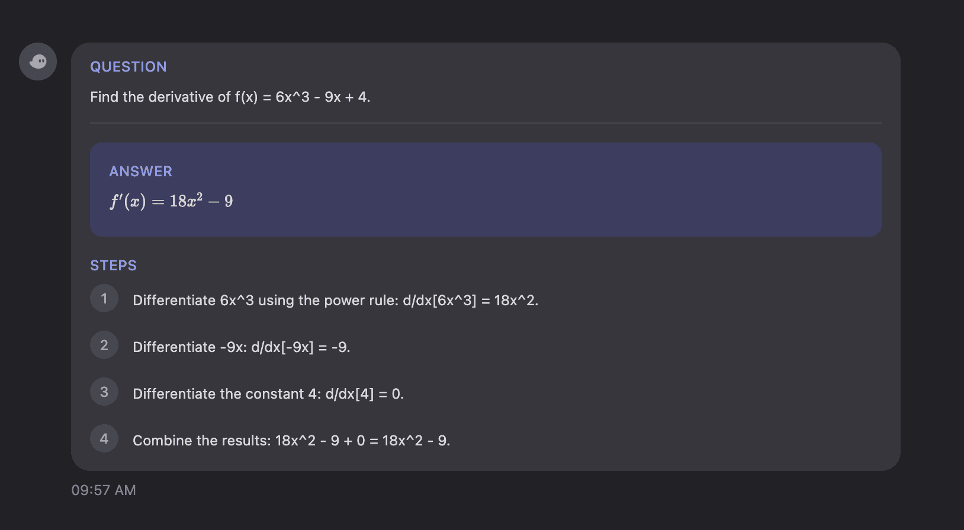Click the formula f′(x) = 18x² − 9
The image size is (964, 530).
(171, 202)
